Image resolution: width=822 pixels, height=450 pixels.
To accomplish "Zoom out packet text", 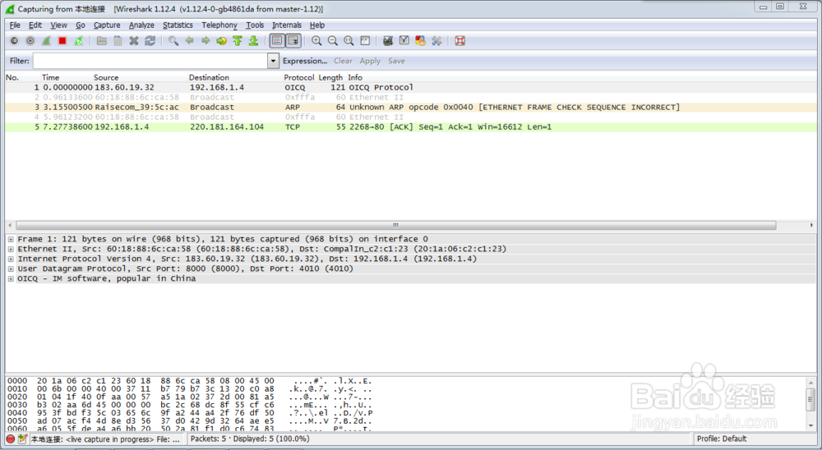I will click(x=333, y=41).
